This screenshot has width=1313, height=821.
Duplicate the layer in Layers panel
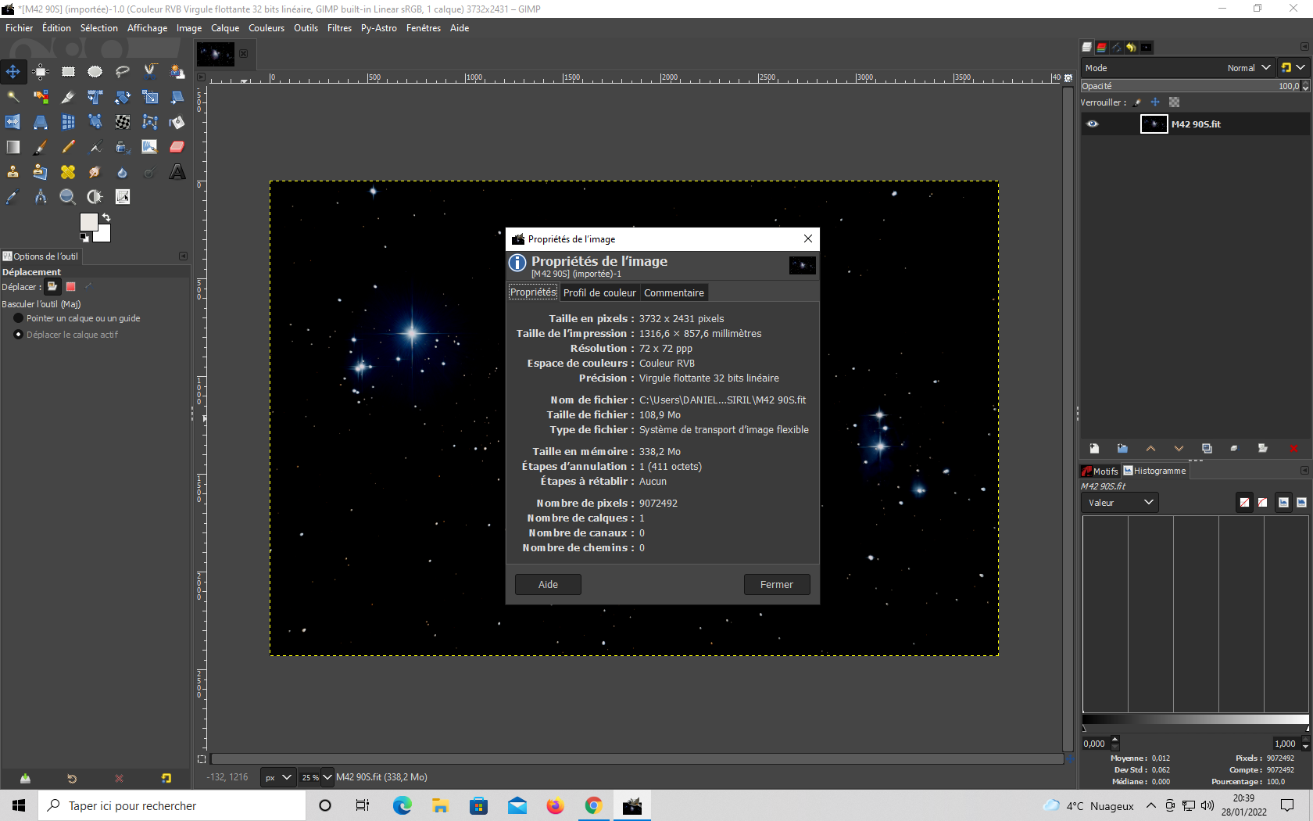tap(1207, 448)
